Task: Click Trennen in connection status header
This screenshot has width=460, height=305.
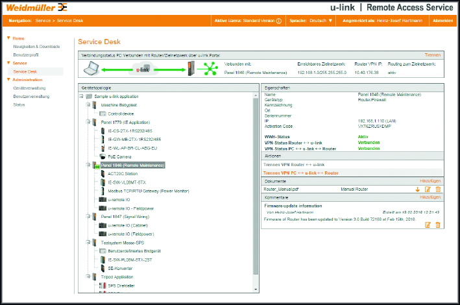Action: [x=432, y=55]
